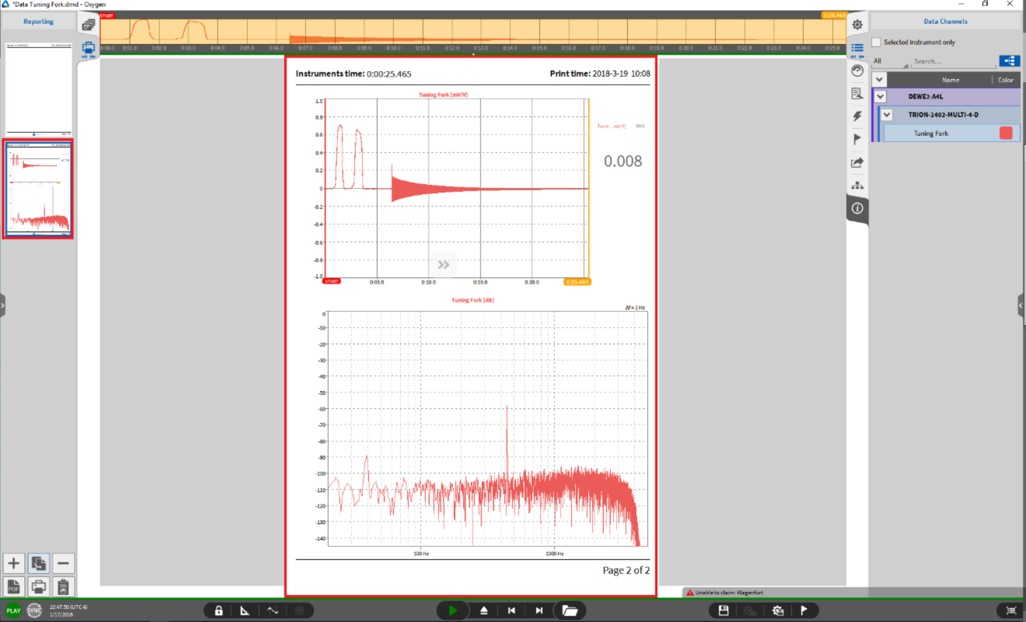Toggle the design lock icon
Viewport: 1026px width, 622px height.
pos(218,611)
